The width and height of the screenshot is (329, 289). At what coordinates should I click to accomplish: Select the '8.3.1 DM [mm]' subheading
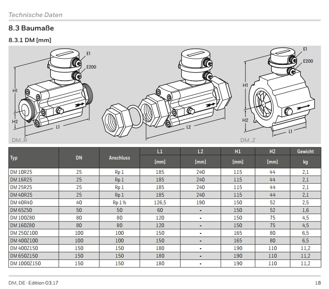[30, 40]
